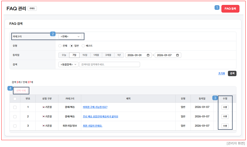Choose the 15일 date range tab

85,55
